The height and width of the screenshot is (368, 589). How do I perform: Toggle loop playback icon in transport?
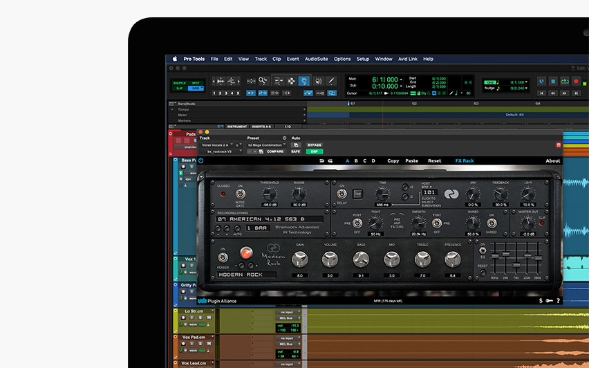point(565,81)
